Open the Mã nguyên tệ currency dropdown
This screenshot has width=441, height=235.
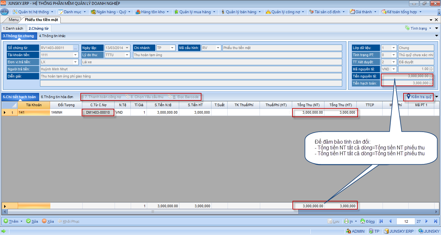[394, 69]
